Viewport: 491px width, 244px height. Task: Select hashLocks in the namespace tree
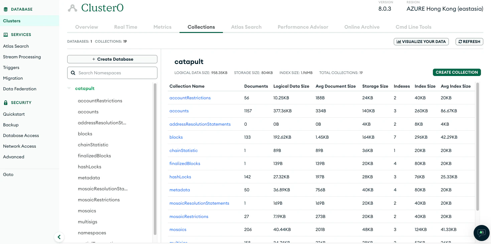pyautogui.click(x=90, y=167)
